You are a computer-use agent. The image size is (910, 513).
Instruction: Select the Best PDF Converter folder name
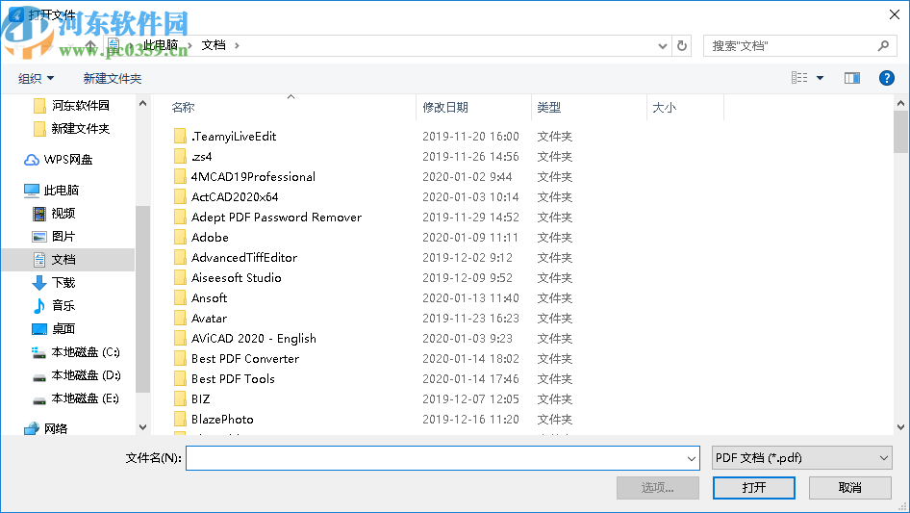(245, 358)
